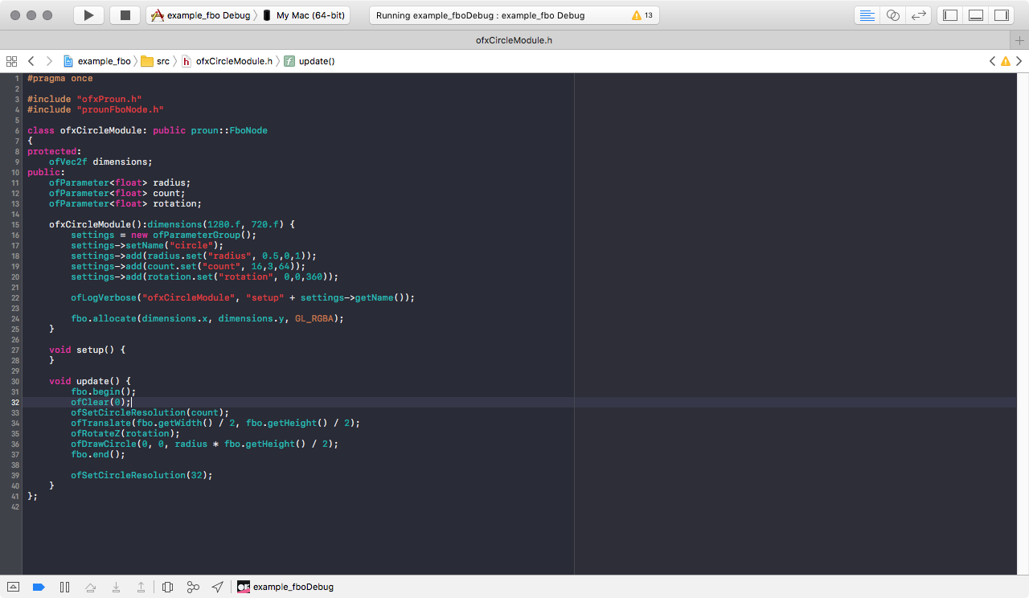Screen dimensions: 1029x598
Task: Hide the debug area toggle
Action: [13, 587]
